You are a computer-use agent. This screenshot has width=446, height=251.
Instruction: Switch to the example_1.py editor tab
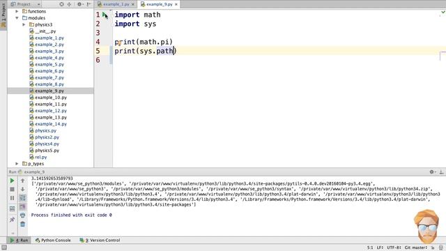click(116, 4)
